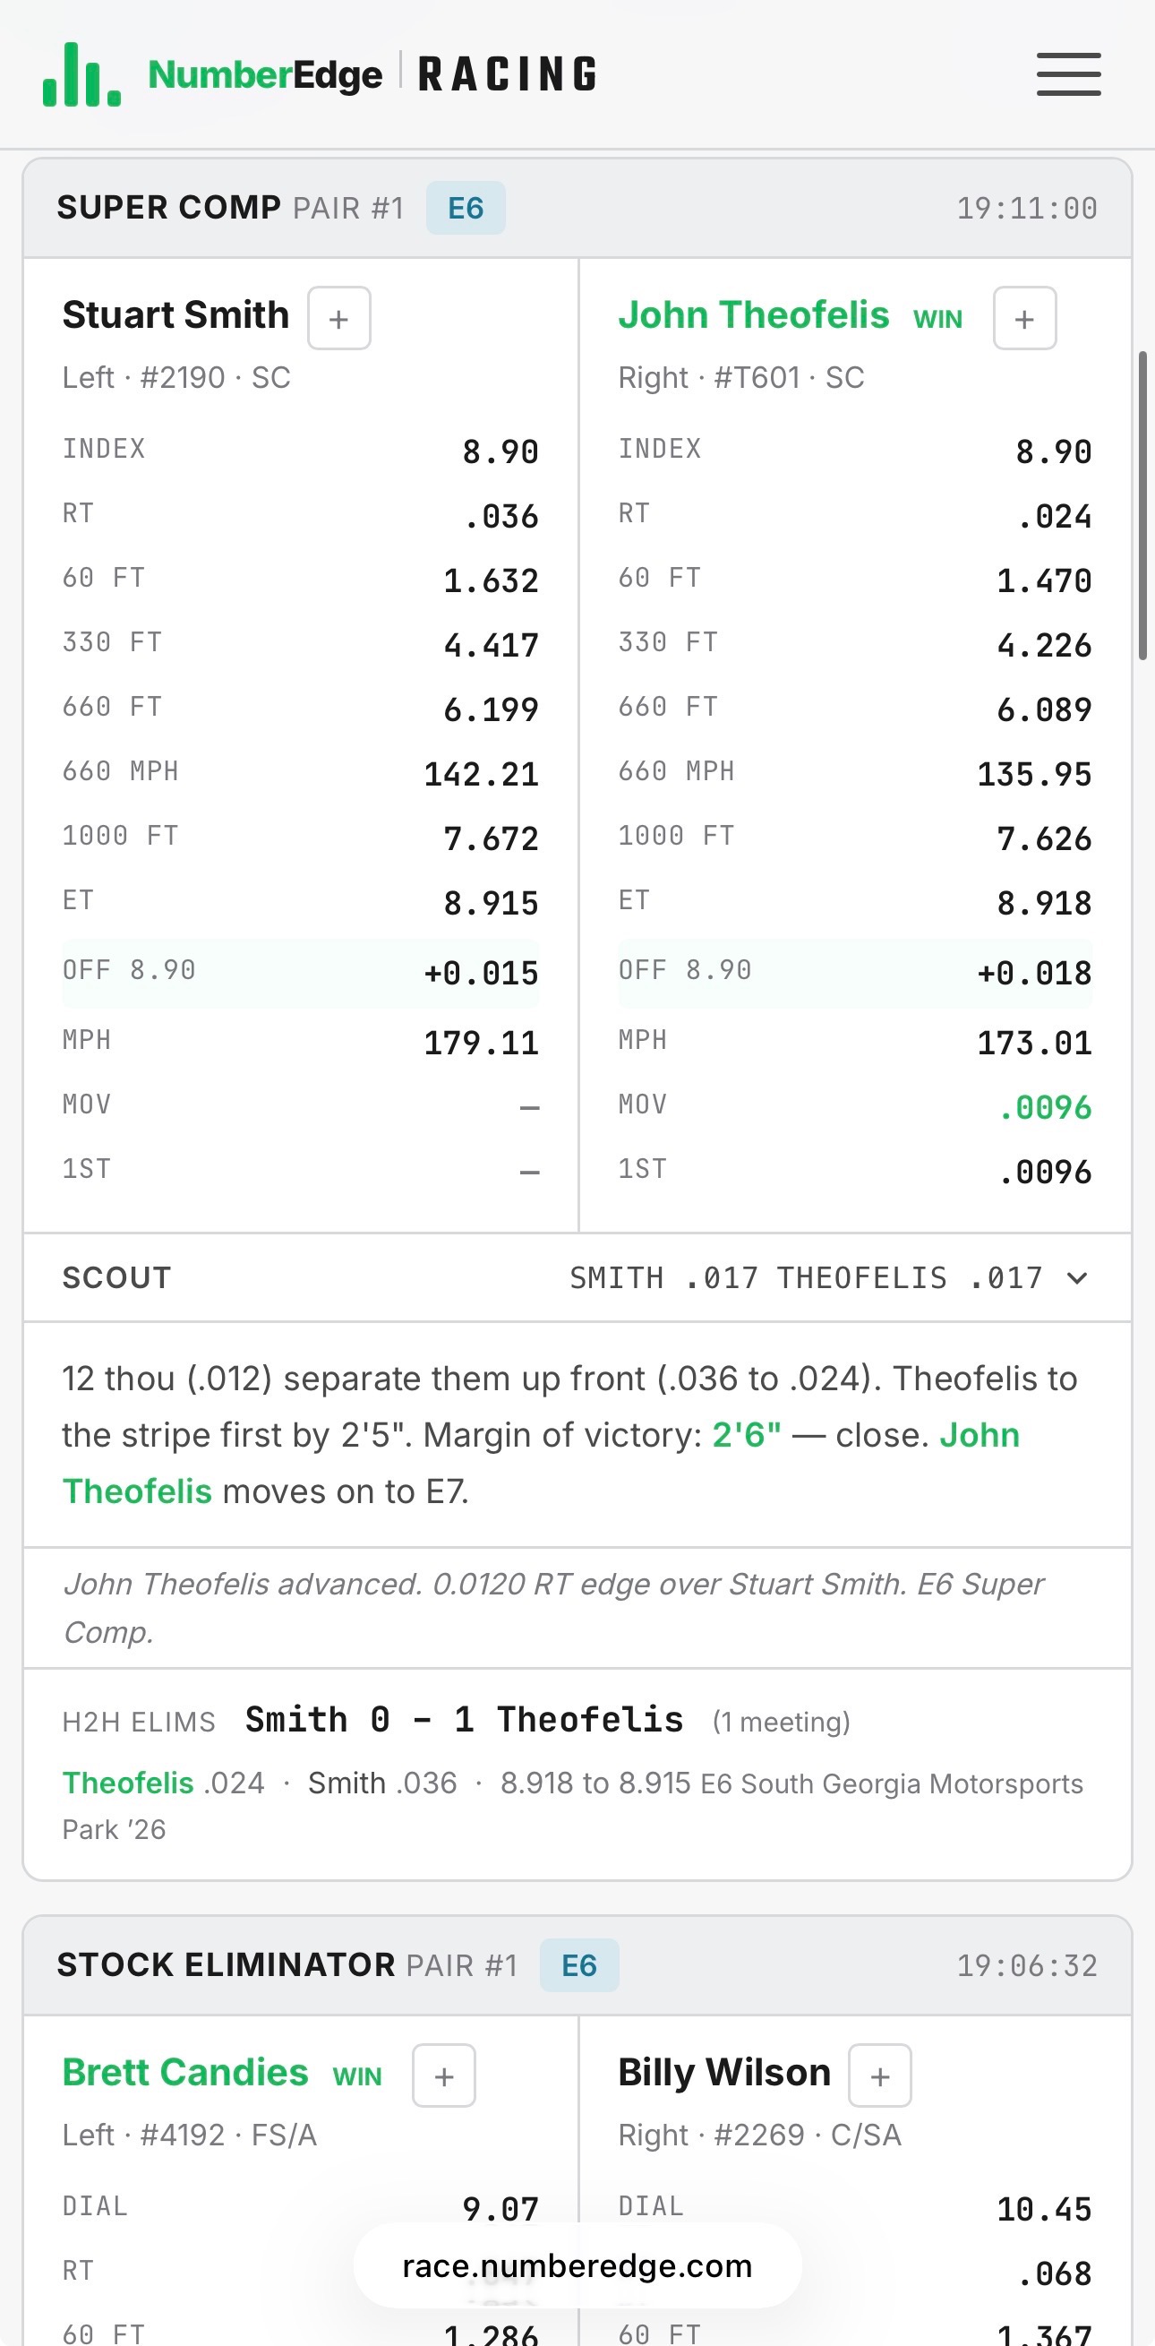Switch to the Super Comp section header
Viewport: 1155px width, 2346px height.
[x=170, y=207]
